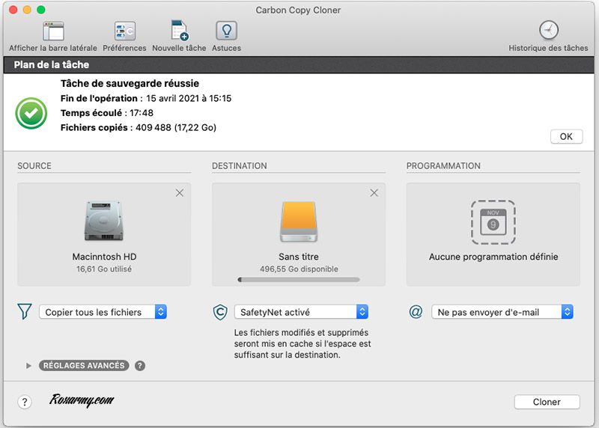The image size is (599, 428).
Task: Open the Ne pas envoyer d'e-mail dropdown
Action: tap(502, 312)
